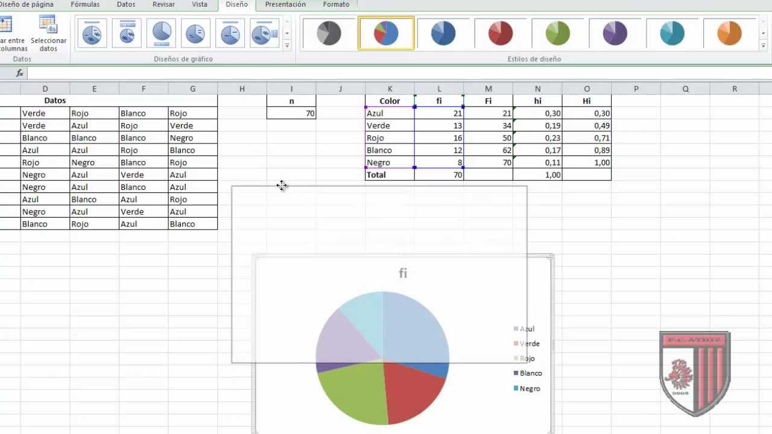Expand the chart layouts gallery
Image resolution: width=772 pixels, height=434 pixels.
point(287,45)
